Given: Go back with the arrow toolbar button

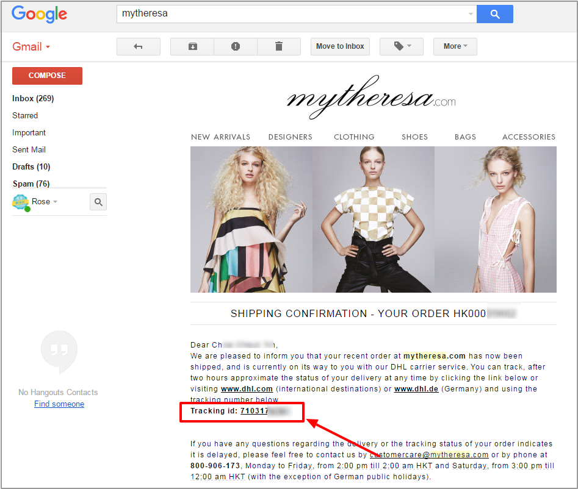Looking at the screenshot, I should pyautogui.click(x=138, y=46).
